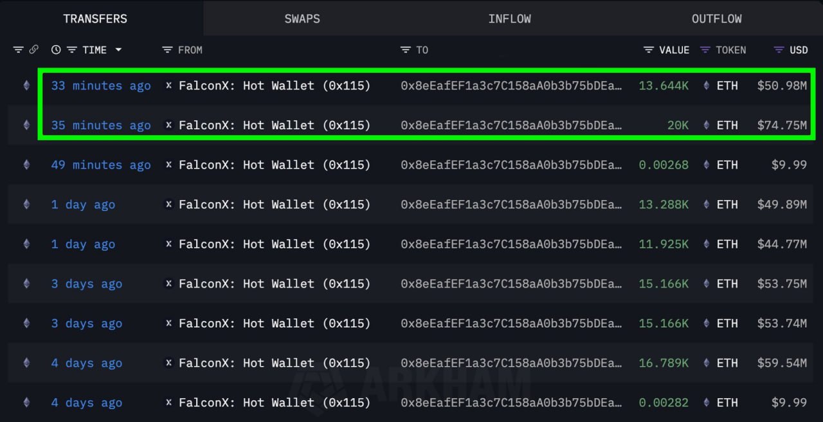
Task: Click the ETH token icon in the $74.75M row
Action: pyautogui.click(x=707, y=125)
